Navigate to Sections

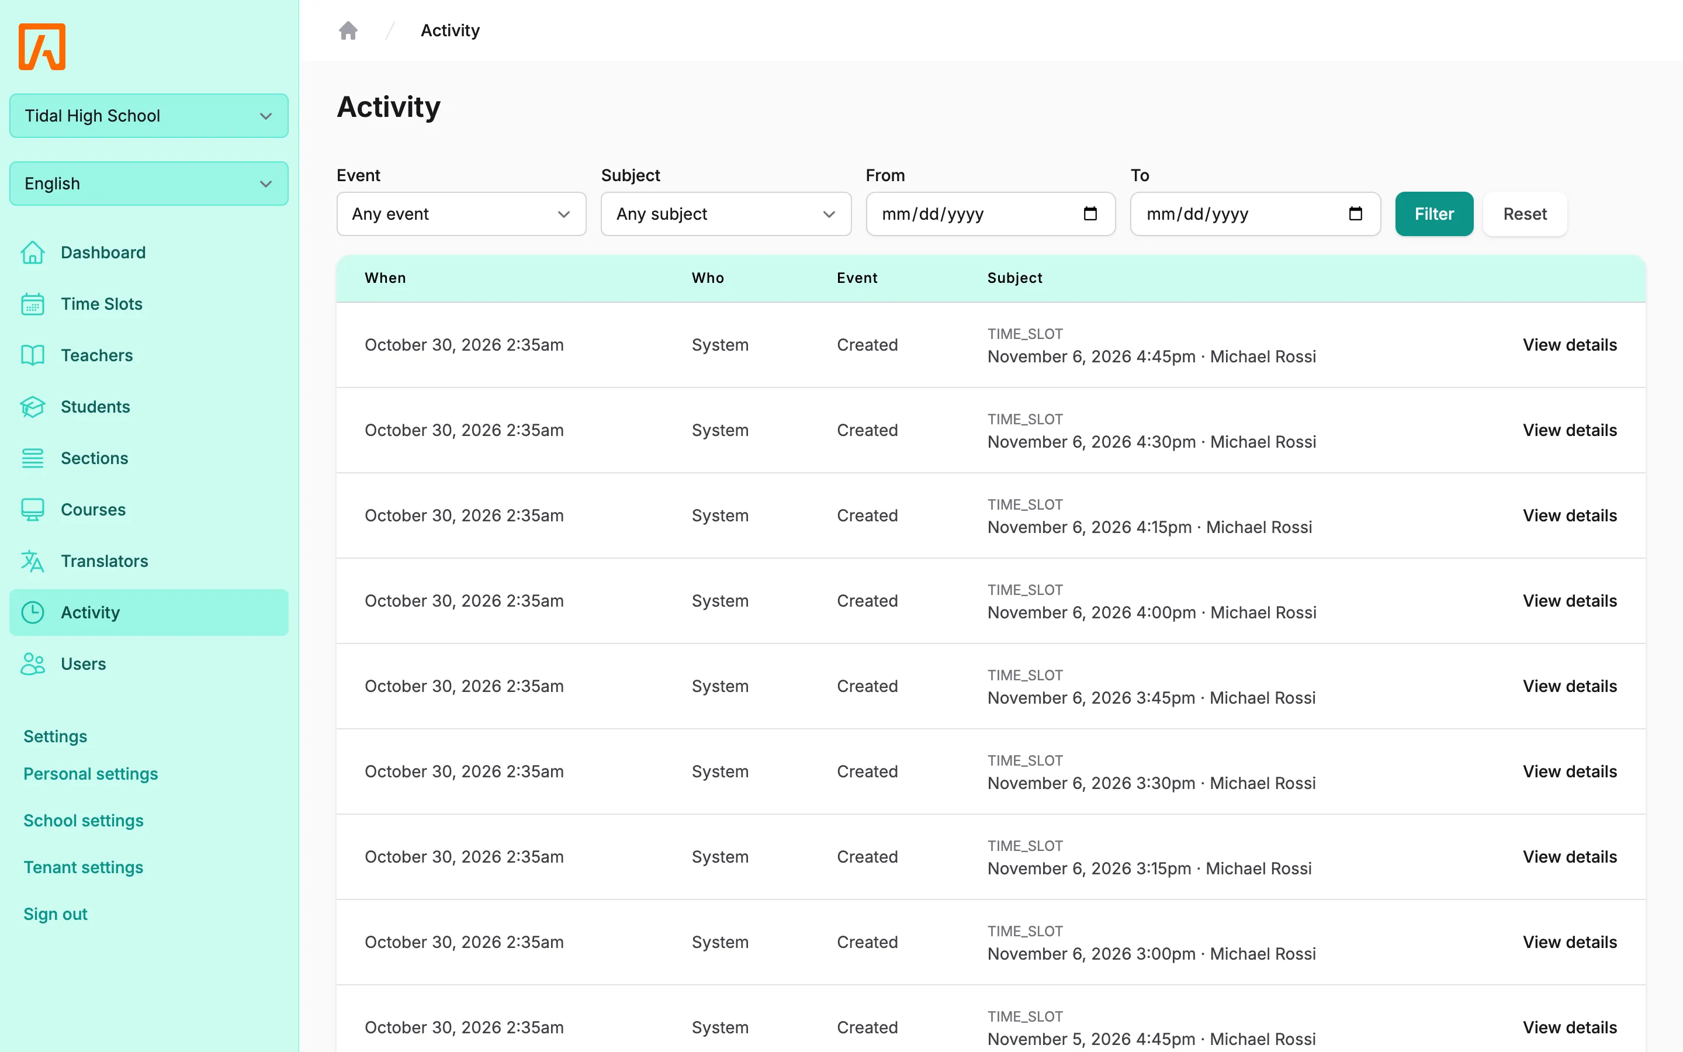pyautogui.click(x=149, y=459)
